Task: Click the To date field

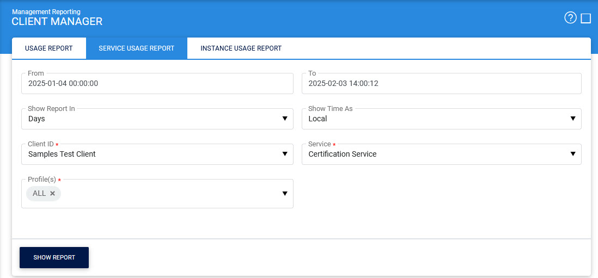Action: click(x=441, y=84)
